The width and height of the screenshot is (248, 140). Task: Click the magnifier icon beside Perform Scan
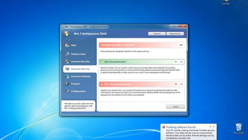pos(67,54)
